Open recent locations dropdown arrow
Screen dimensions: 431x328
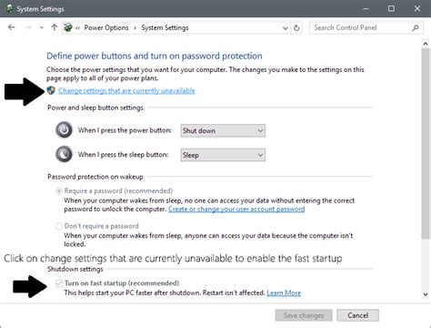pyautogui.click(x=42, y=27)
